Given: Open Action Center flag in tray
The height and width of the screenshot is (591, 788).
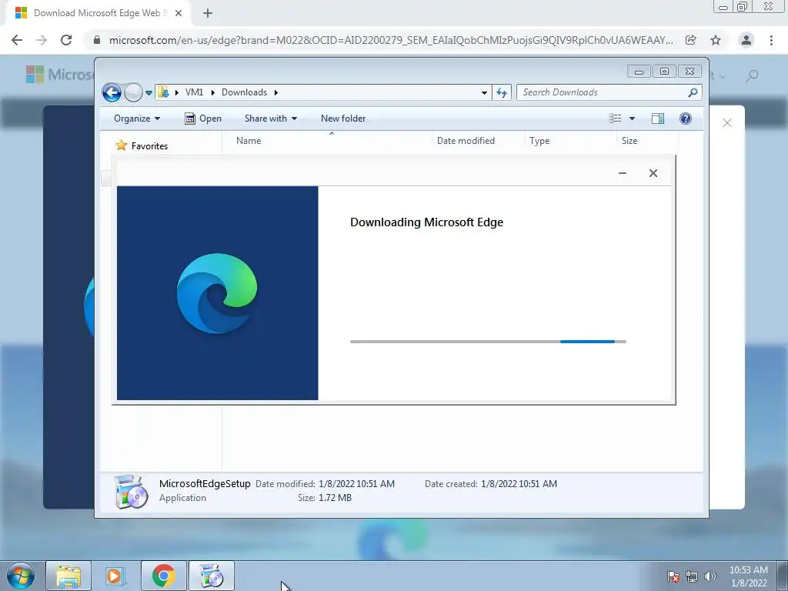Looking at the screenshot, I should pos(673,576).
